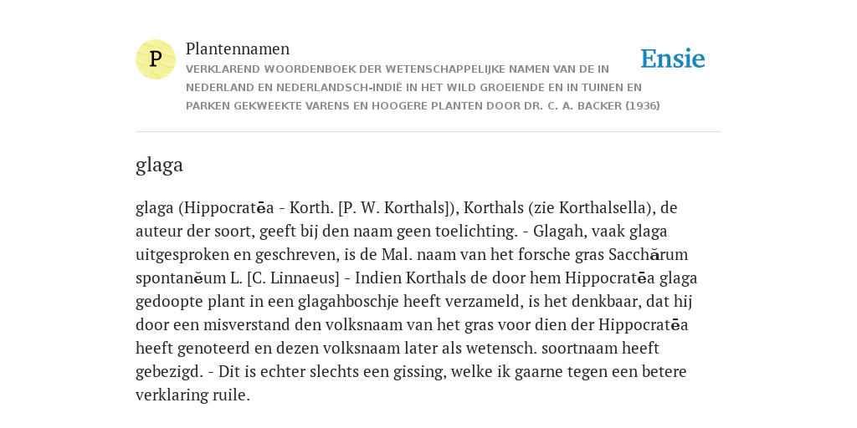Click the Verklarend Woordenboek subtitle text

click(423, 87)
